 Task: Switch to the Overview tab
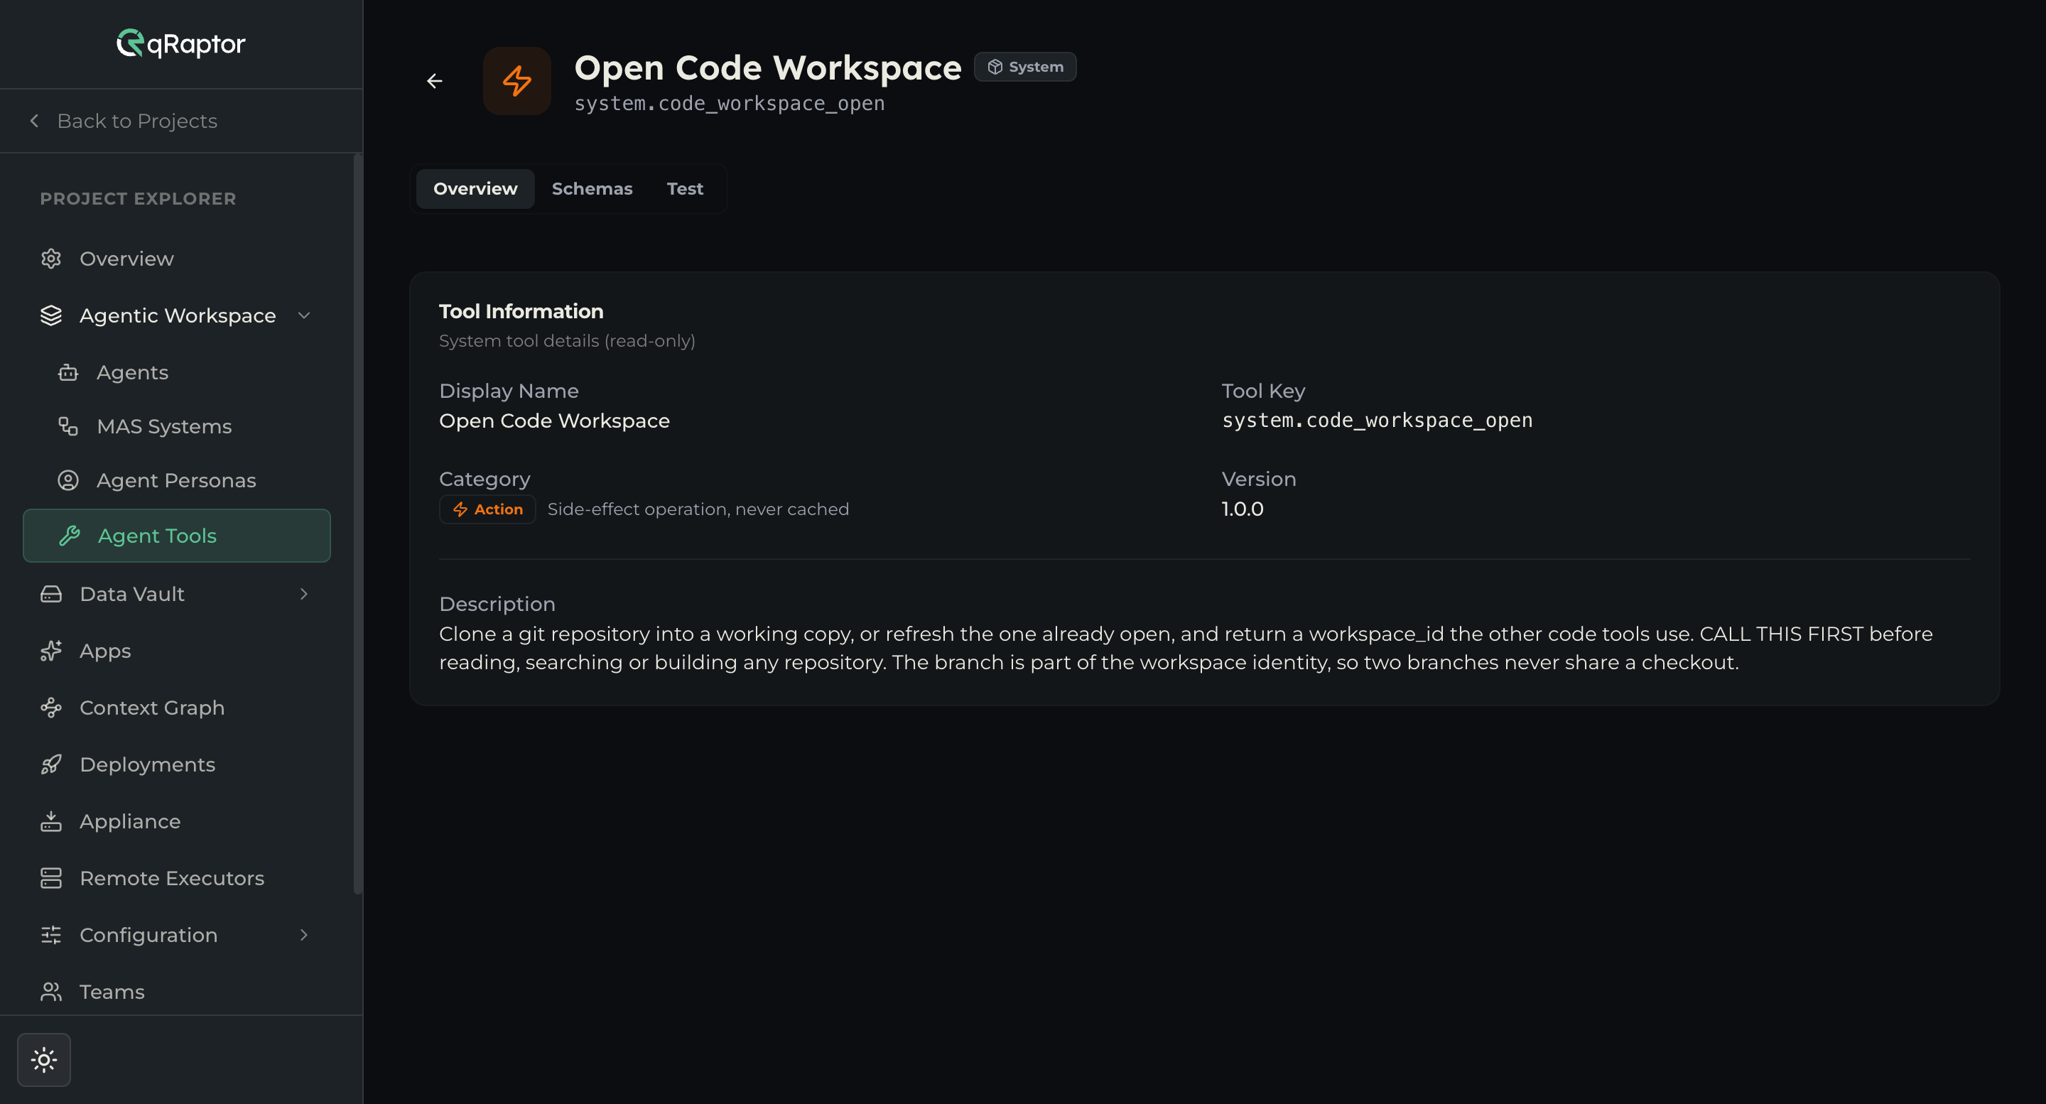point(475,189)
